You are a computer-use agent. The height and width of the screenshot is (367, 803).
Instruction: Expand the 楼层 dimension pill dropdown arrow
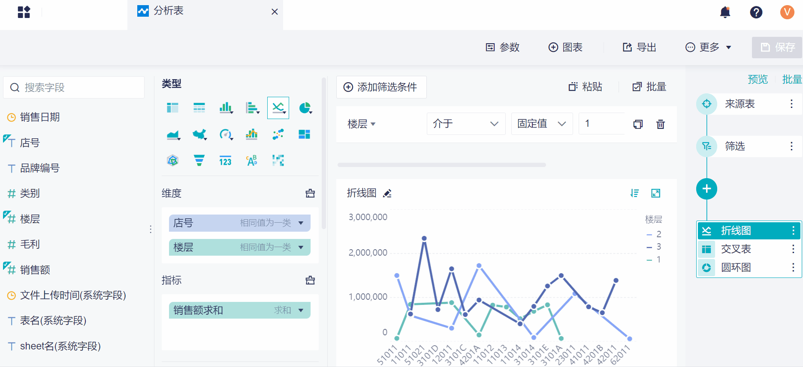pyautogui.click(x=301, y=248)
